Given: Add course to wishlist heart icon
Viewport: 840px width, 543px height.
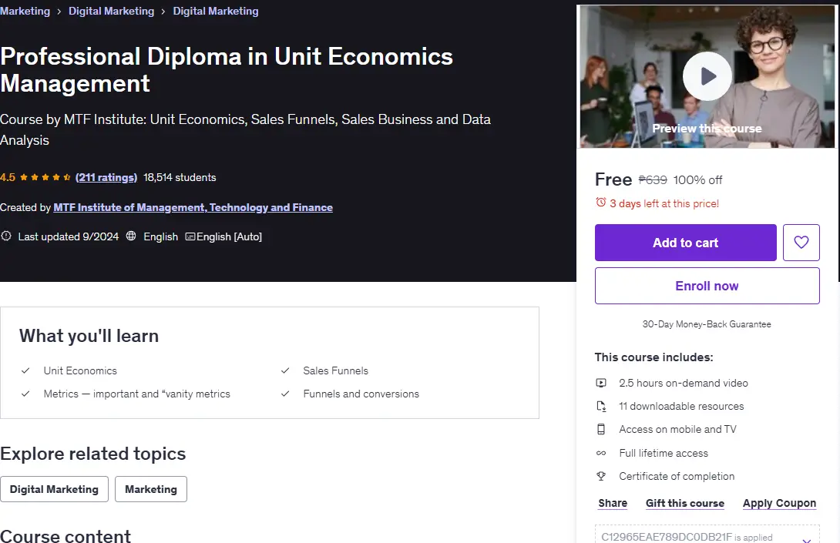Looking at the screenshot, I should pos(801,243).
